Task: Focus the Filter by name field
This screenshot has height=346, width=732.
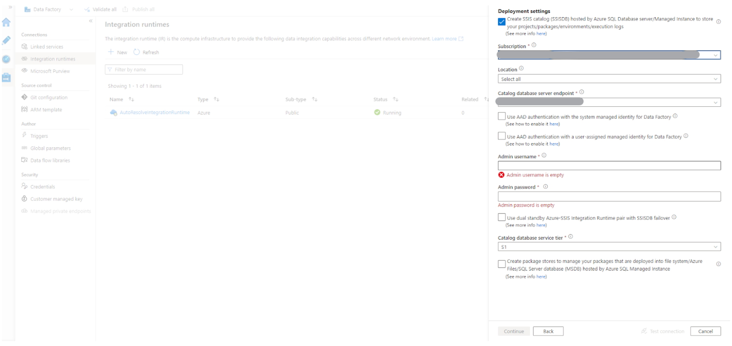Action: click(x=144, y=69)
